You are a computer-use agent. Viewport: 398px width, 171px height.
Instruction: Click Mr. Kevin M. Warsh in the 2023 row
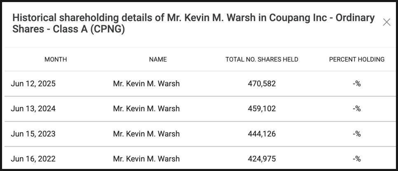(x=146, y=134)
